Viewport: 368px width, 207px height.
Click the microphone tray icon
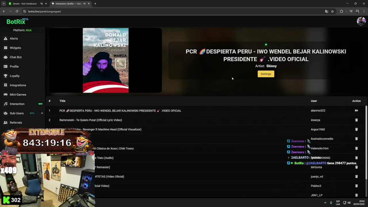point(331,203)
